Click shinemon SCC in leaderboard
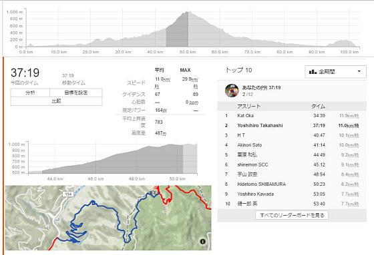 (x=252, y=164)
